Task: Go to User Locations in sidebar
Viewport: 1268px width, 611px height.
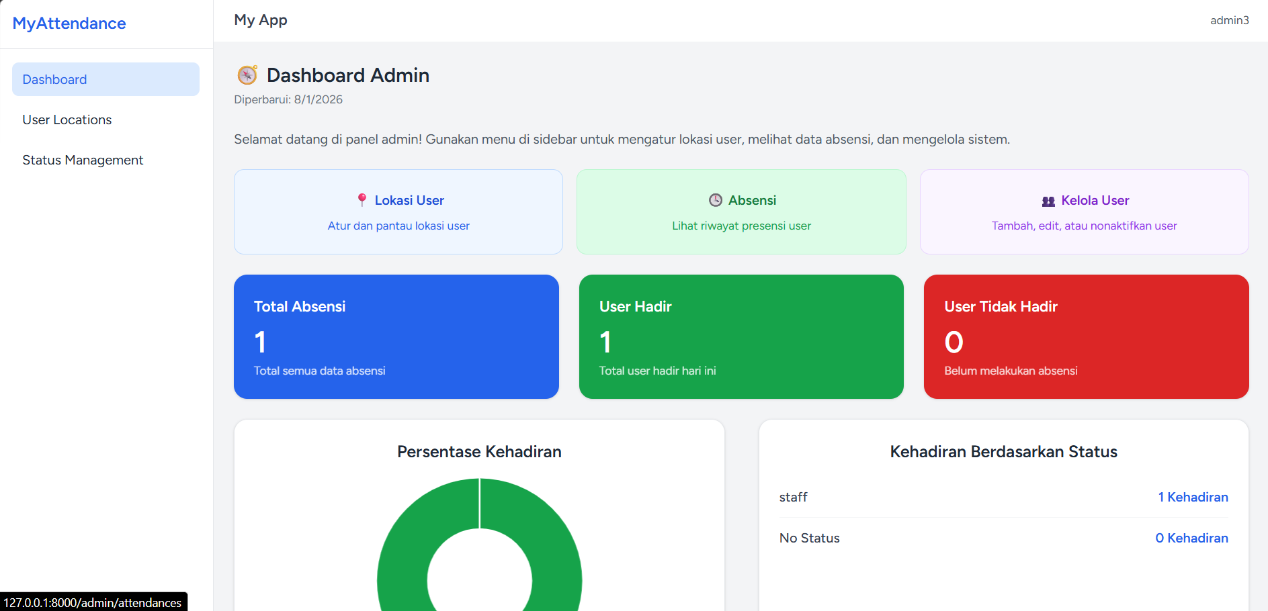Action: click(67, 120)
